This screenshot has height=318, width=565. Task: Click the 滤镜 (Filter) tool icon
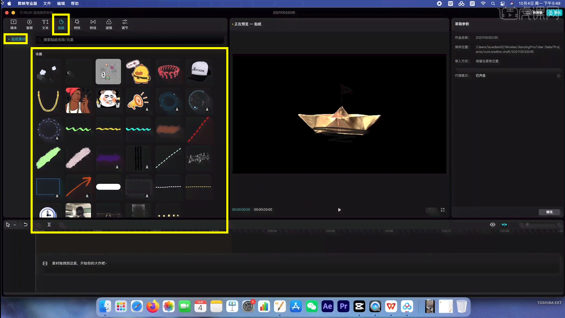(109, 24)
